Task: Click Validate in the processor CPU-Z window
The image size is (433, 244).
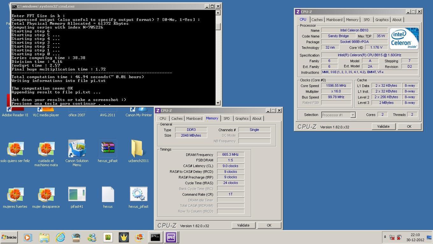Action: point(383,126)
